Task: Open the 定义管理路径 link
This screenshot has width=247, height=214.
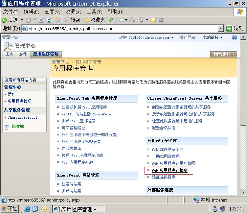Action: point(73,128)
